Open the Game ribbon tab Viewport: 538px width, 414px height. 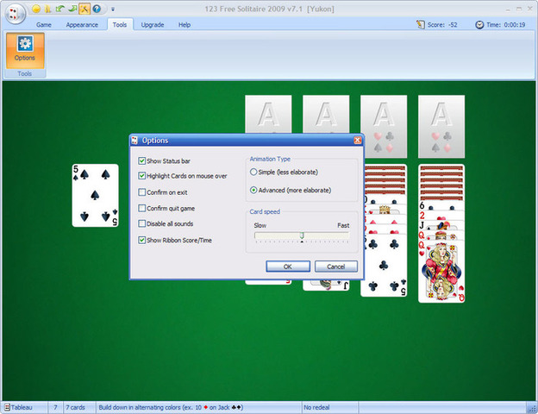point(44,25)
